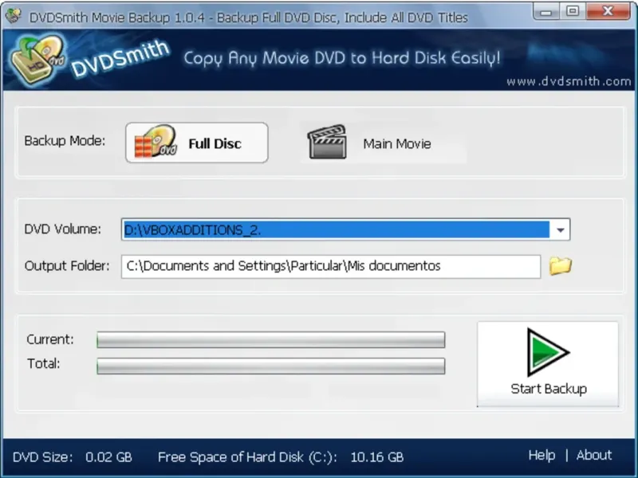The image size is (638, 478).
Task: Click the 'Total:' progress label
Action: pyautogui.click(x=44, y=363)
